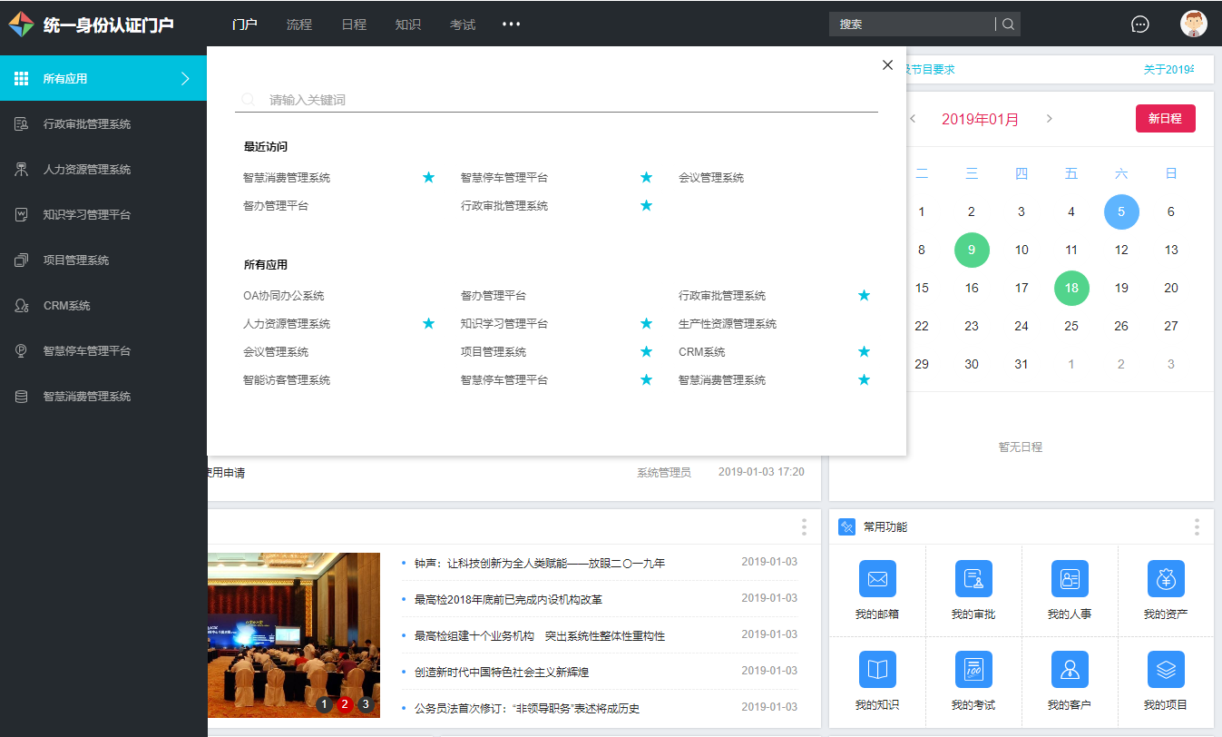Open news 公务员法首次修订 article
1222x737 pixels.
527,709
